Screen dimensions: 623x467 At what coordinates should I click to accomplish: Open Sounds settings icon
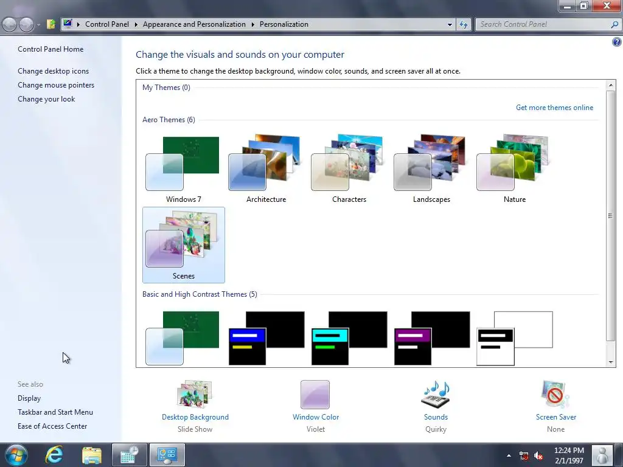coord(436,394)
